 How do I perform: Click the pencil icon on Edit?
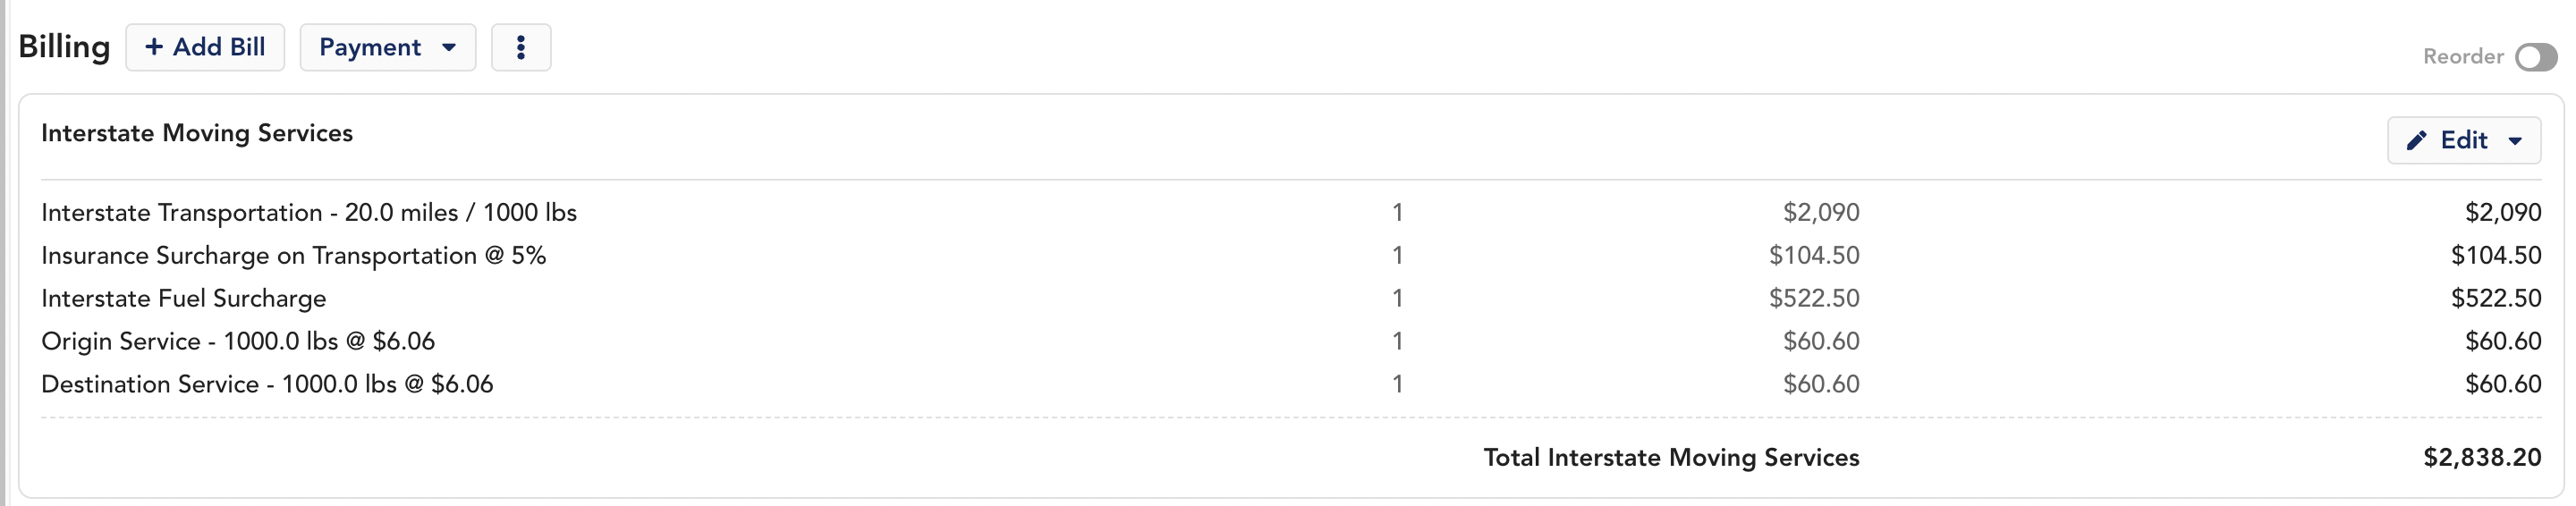(2417, 140)
